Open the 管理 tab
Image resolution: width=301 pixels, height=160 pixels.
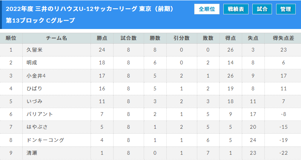pos(286,9)
